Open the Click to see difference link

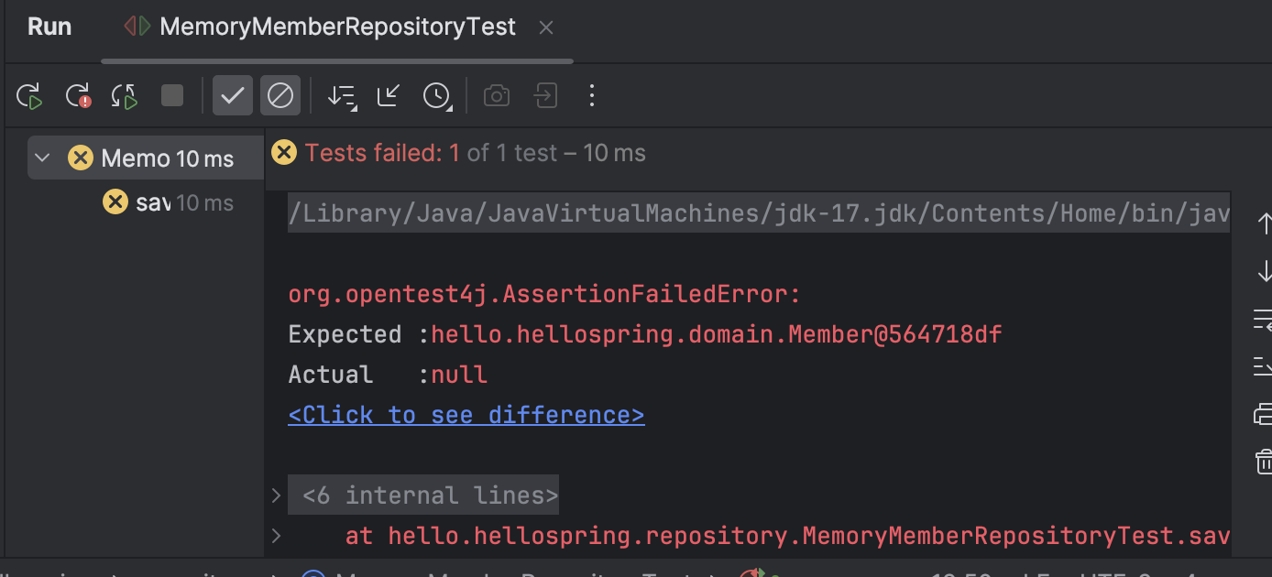coord(466,415)
